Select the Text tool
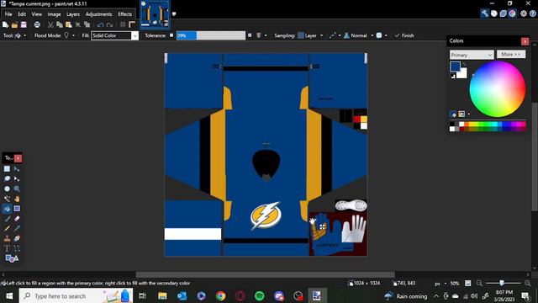 pyautogui.click(x=7, y=248)
